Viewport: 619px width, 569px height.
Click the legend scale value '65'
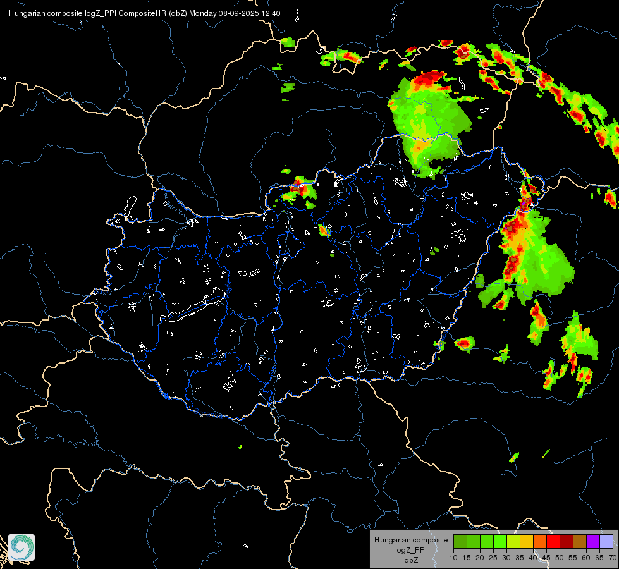[599, 558]
